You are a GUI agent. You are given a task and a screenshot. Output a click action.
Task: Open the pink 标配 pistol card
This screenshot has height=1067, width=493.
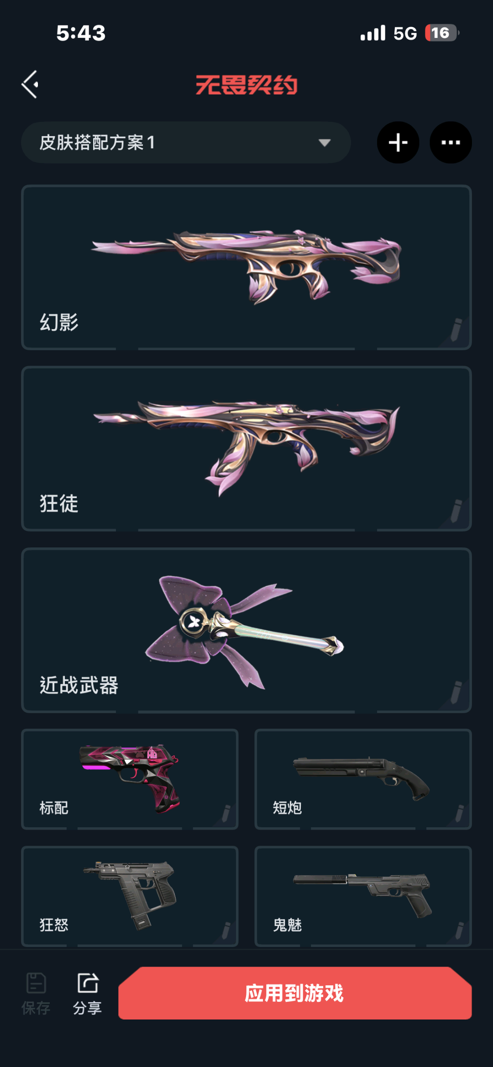(x=130, y=779)
